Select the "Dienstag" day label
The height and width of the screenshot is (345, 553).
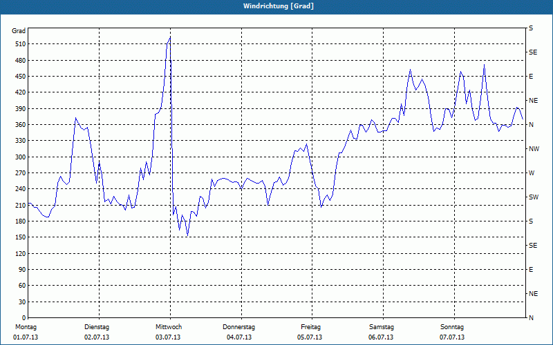[x=97, y=327]
